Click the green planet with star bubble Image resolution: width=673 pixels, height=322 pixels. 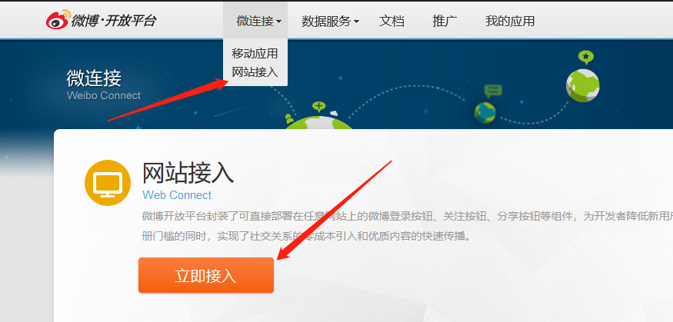click(x=582, y=85)
